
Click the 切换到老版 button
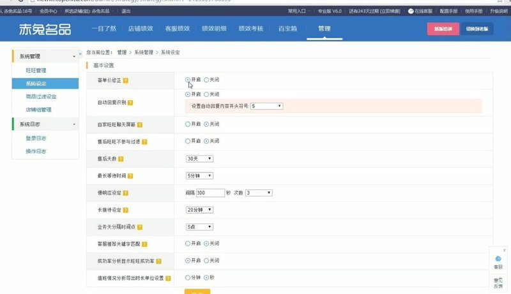click(x=477, y=29)
